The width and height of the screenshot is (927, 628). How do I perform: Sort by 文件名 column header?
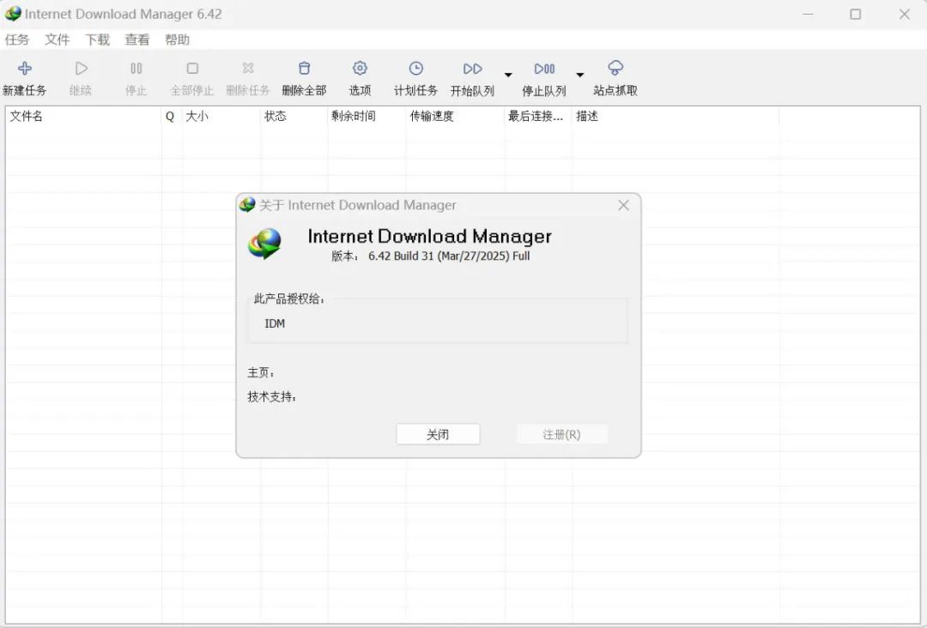[x=83, y=117]
